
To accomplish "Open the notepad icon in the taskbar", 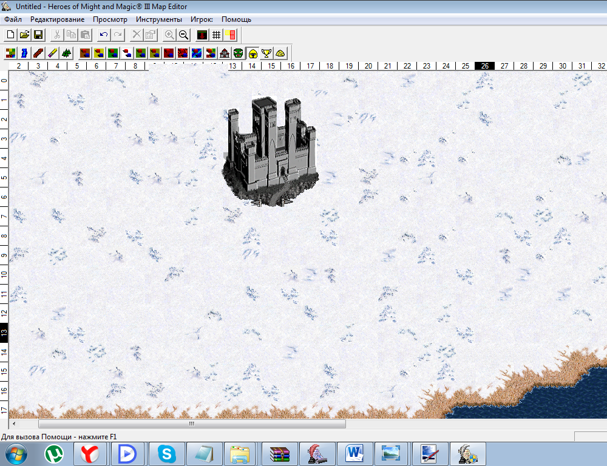I will click(204, 454).
